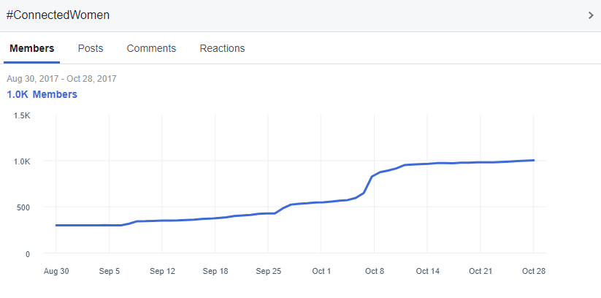Click the chart line start point at Aug 30
Image resolution: width=601 pixels, height=298 pixels.
pos(56,225)
